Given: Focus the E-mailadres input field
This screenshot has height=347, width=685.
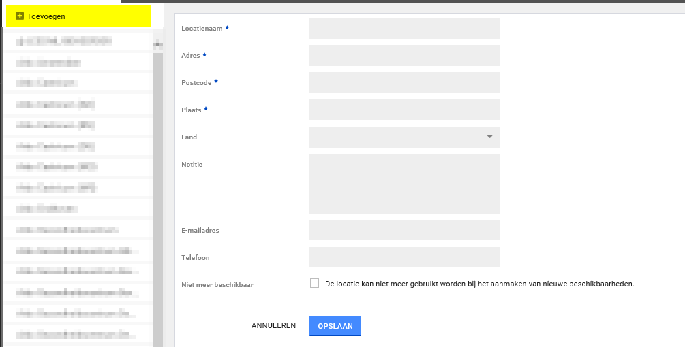Looking at the screenshot, I should 404,230.
